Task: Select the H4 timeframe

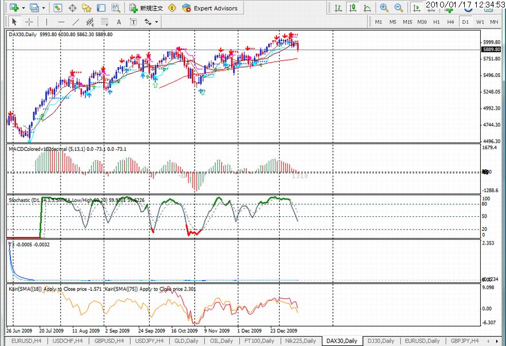Action: point(451,22)
